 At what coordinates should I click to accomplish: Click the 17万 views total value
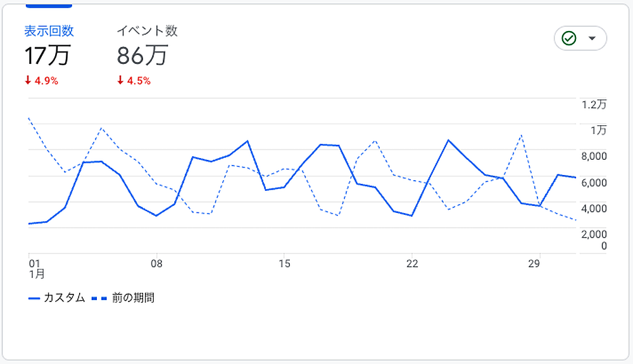point(47,56)
